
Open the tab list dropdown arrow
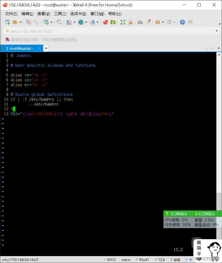tap(219, 48)
